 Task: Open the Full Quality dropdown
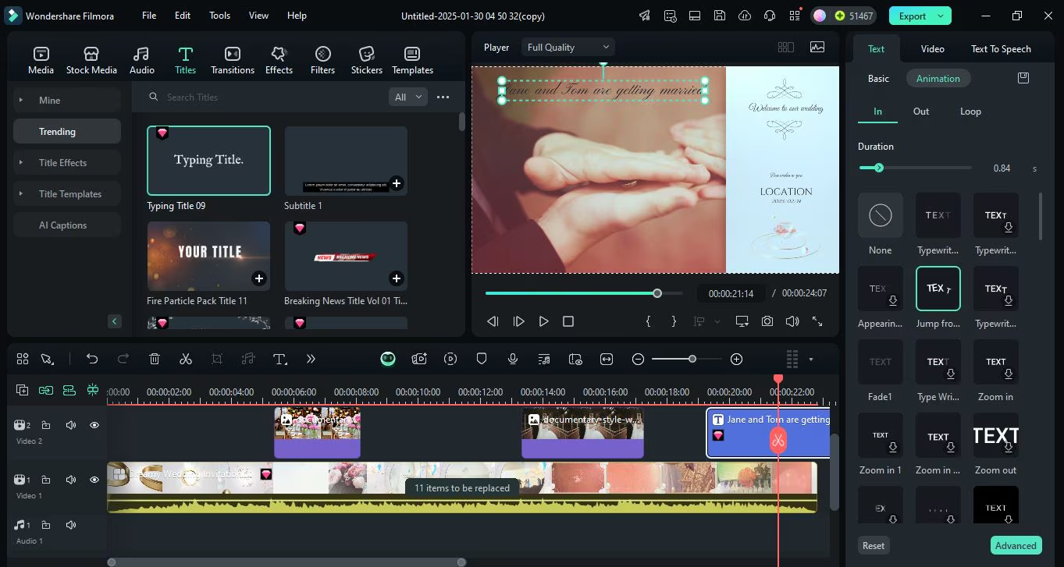coord(568,48)
